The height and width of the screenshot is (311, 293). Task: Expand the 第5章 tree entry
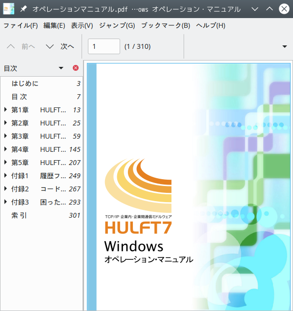click(5, 162)
